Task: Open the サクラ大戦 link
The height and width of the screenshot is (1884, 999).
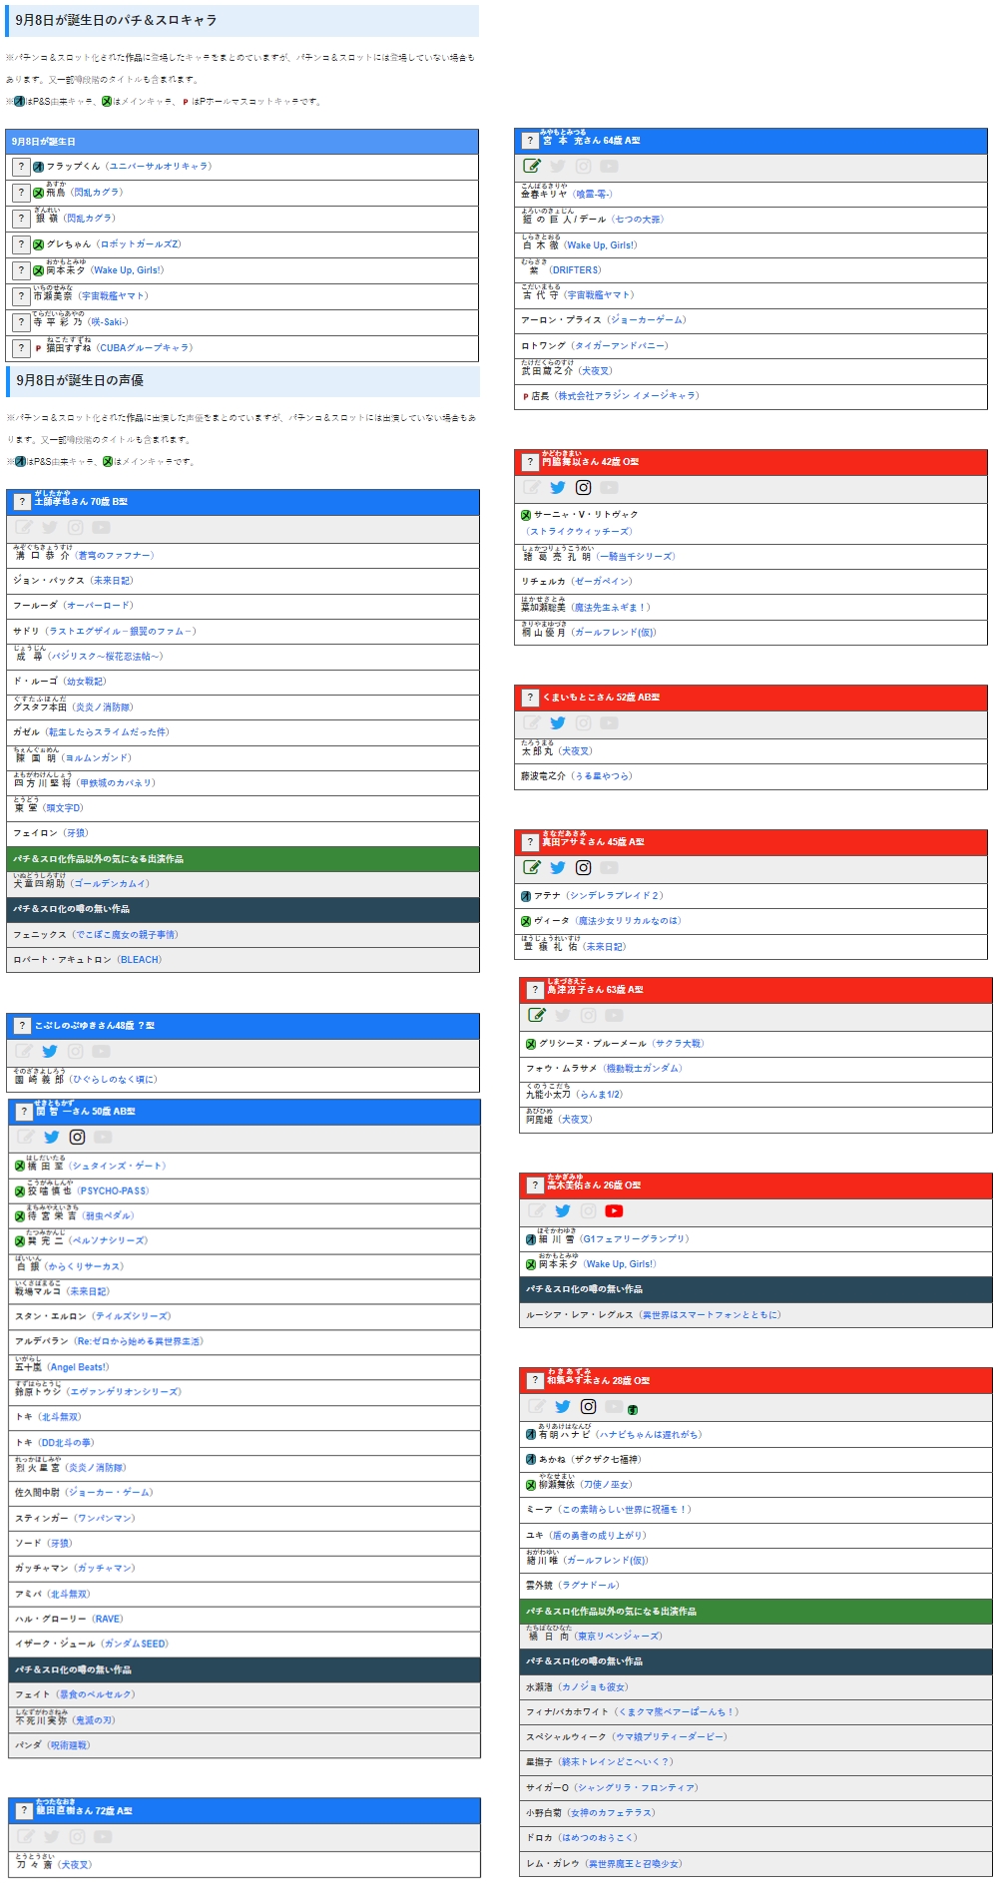Action: click(x=680, y=1044)
